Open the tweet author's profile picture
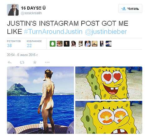This screenshot has width=148, height=140. pyautogui.click(x=13, y=10)
